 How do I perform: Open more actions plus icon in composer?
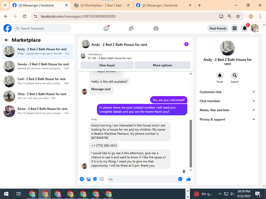click(x=82, y=179)
